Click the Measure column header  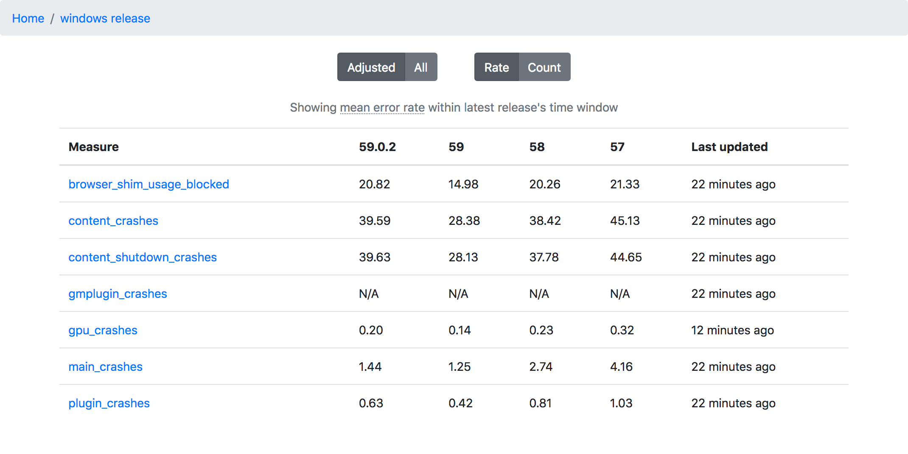coord(93,147)
